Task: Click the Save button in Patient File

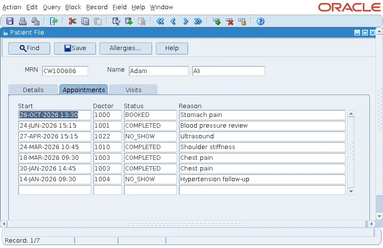Action: coord(75,48)
